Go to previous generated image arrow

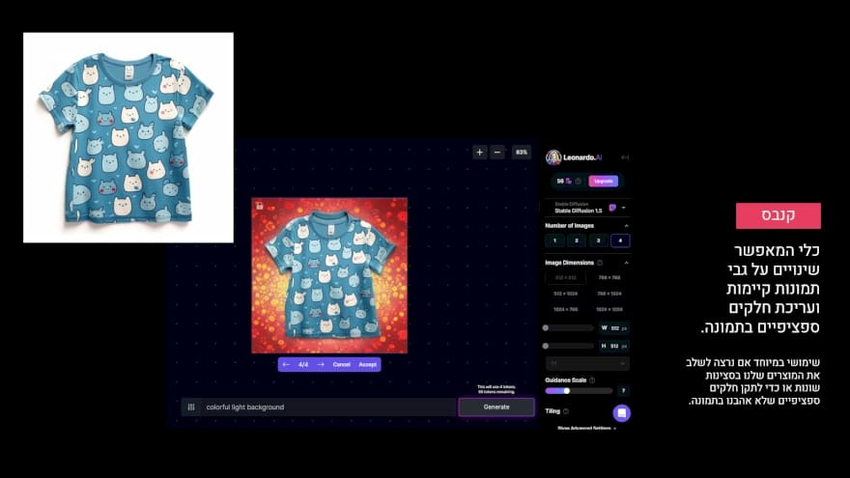(x=286, y=365)
